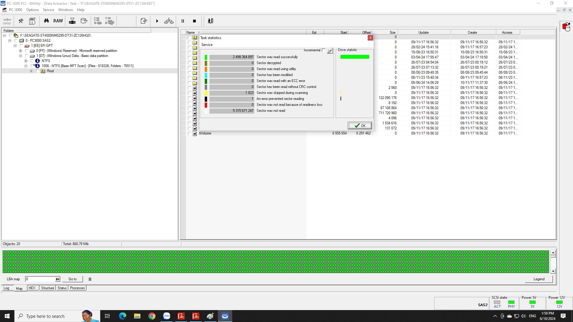Tick the checkbox for the $Volume file

point(190,134)
